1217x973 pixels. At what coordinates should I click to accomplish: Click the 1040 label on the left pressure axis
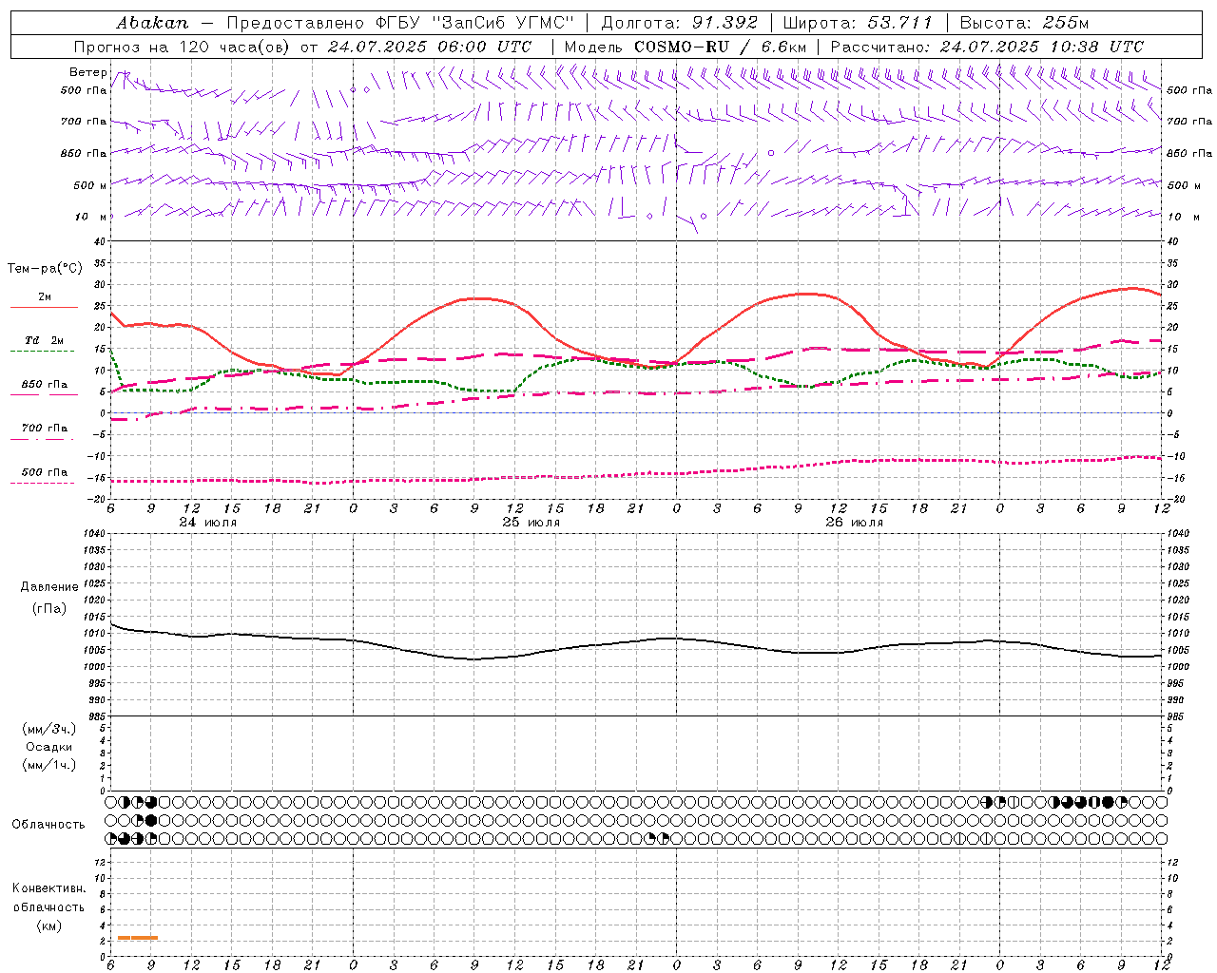click(x=93, y=534)
